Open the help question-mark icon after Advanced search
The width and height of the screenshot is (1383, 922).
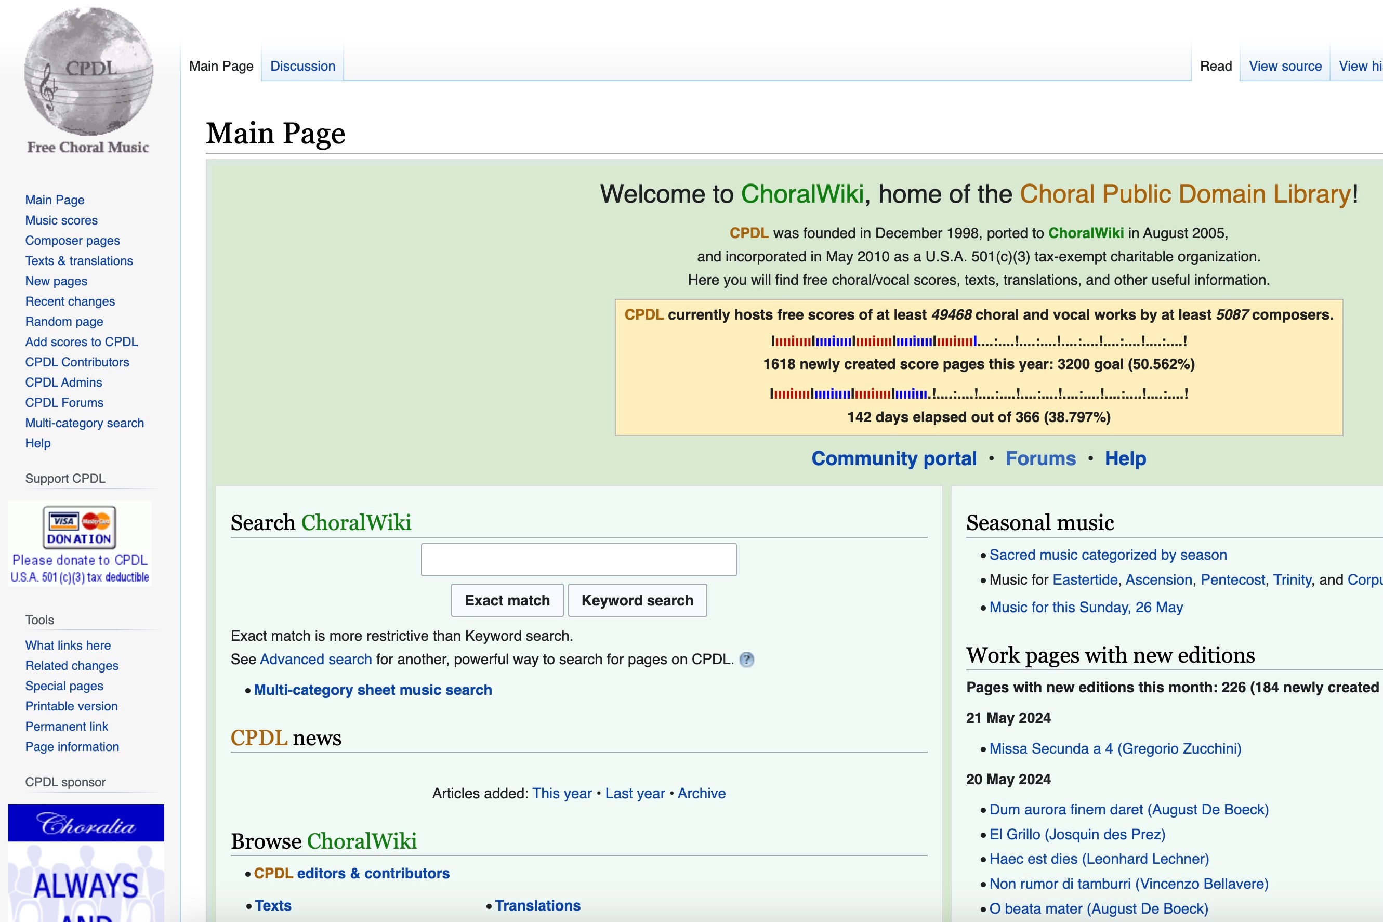pos(746,660)
